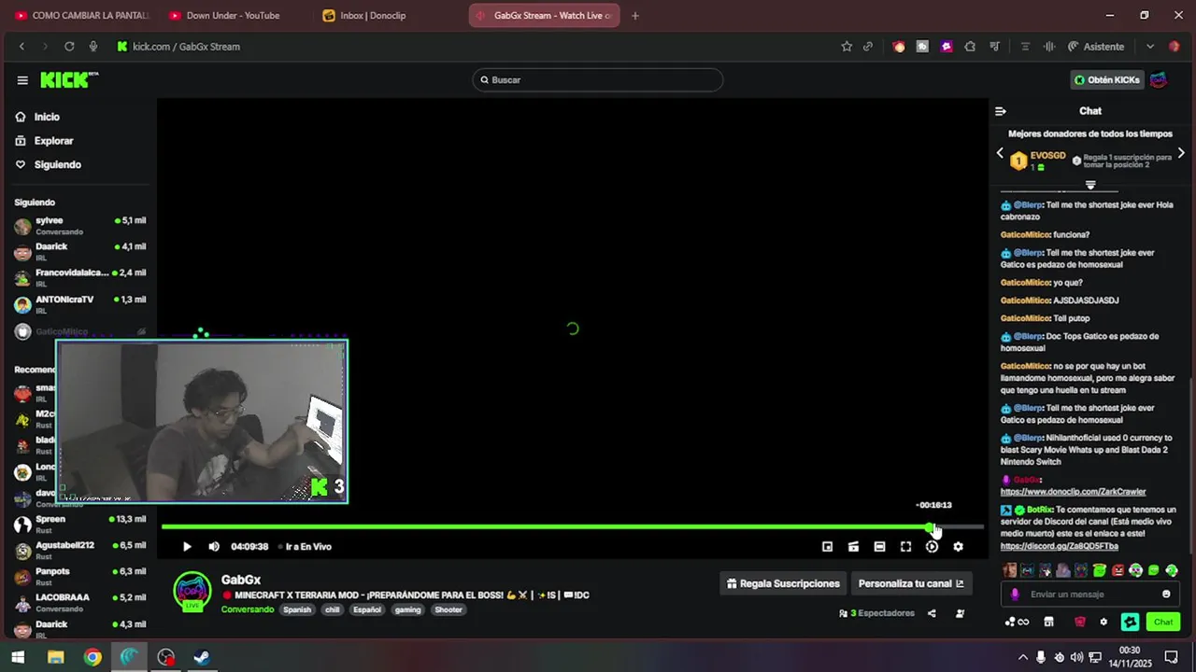Click the user list icon beside share
1196x672 pixels.
[960, 613]
